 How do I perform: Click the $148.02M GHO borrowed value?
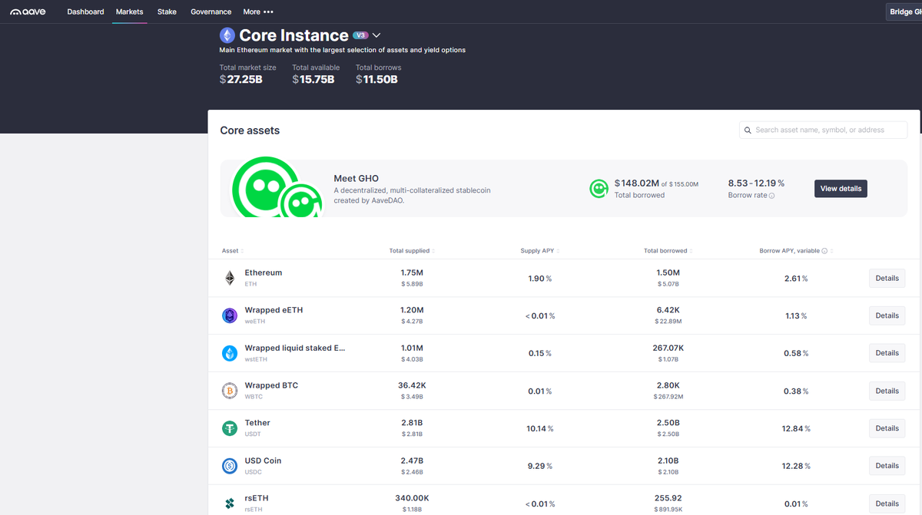coord(637,183)
